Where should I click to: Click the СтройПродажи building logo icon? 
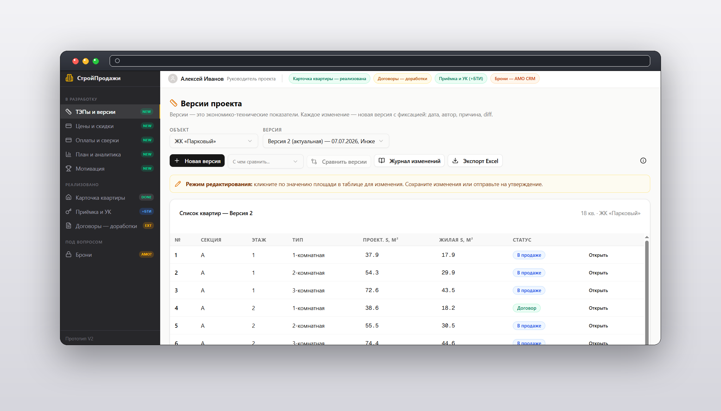pos(69,78)
